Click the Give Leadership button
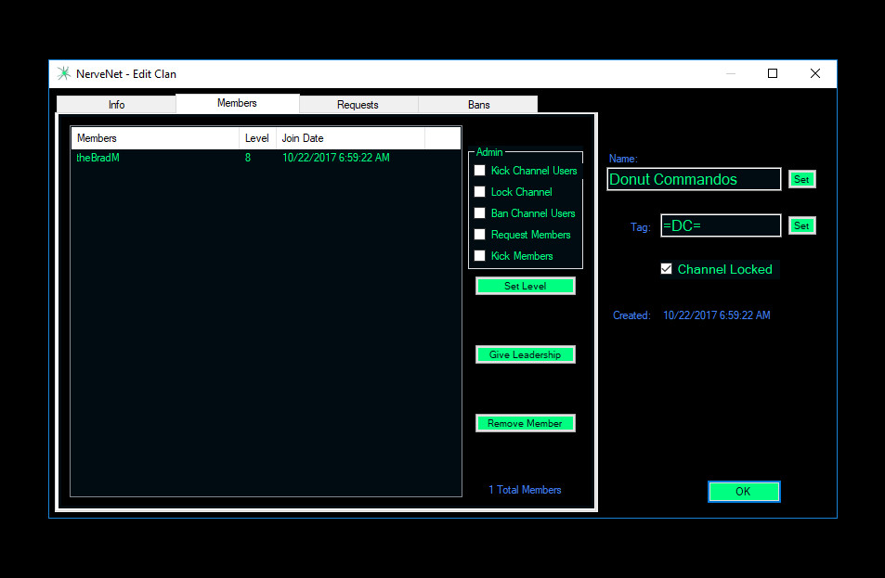Viewport: 885px width, 578px height. (525, 354)
